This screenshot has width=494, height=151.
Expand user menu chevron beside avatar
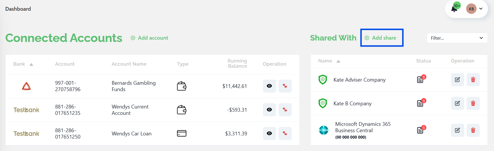click(x=481, y=9)
